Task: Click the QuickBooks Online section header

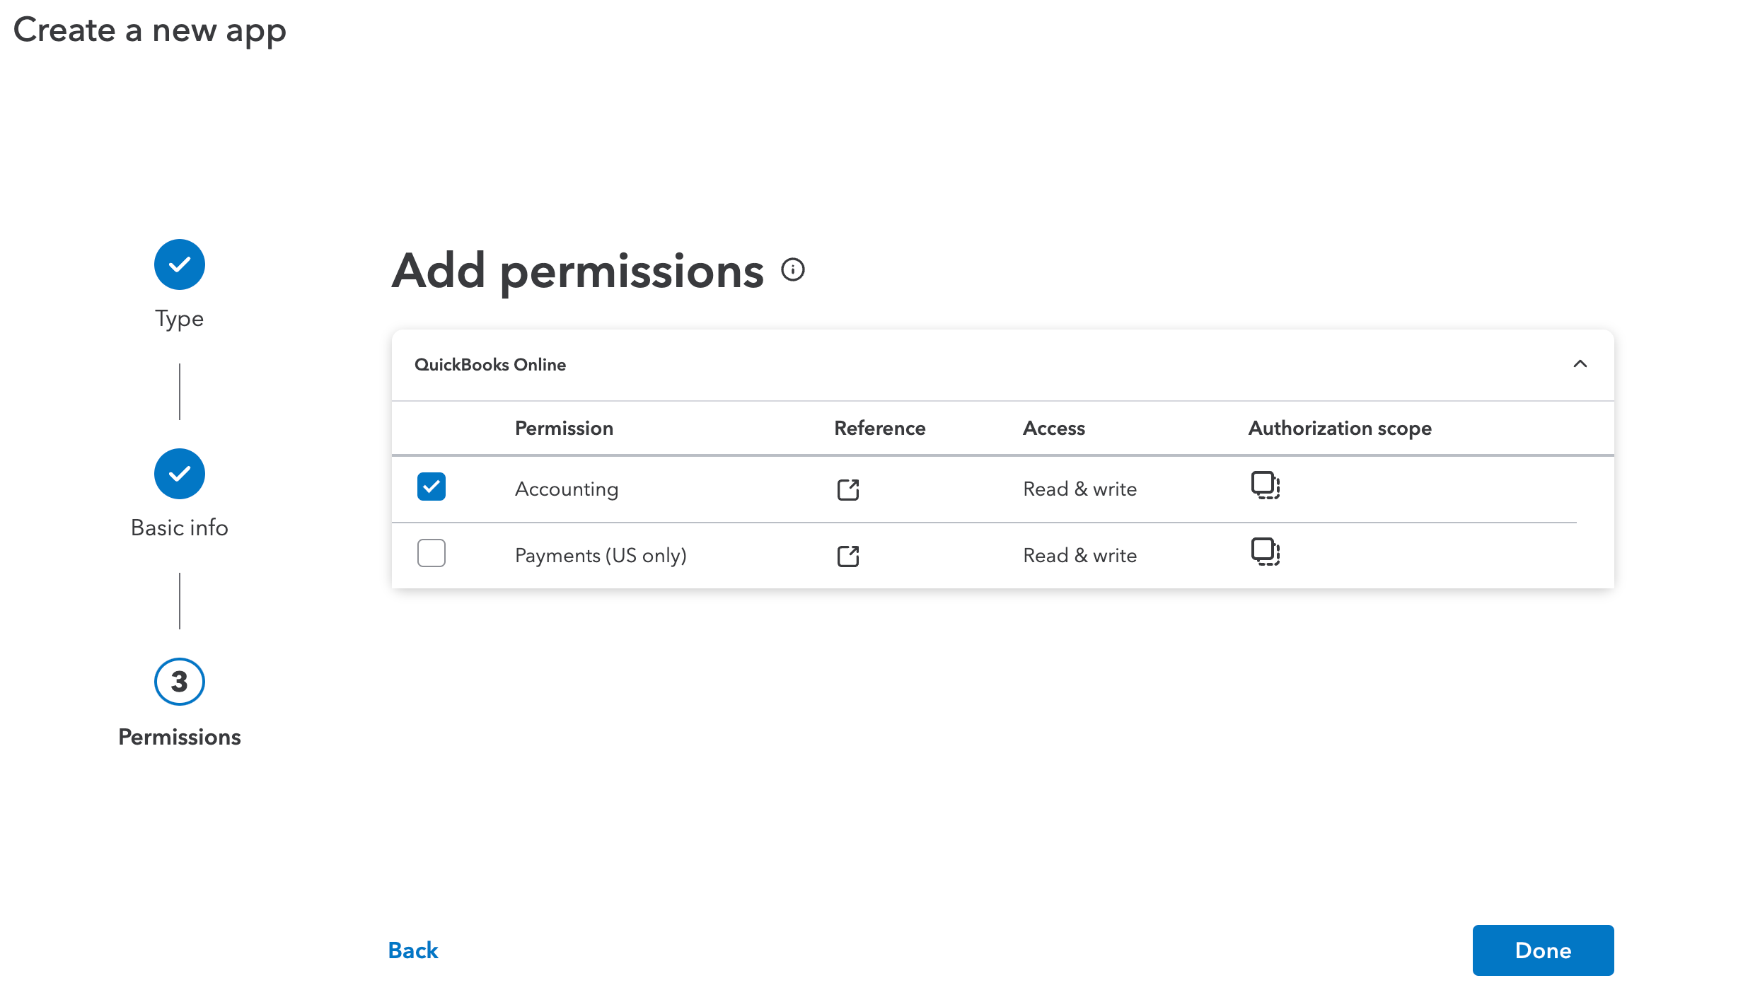Action: tap(490, 365)
